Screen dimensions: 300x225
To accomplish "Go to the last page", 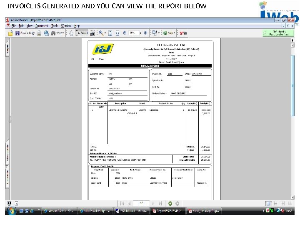I will [160, 203].
